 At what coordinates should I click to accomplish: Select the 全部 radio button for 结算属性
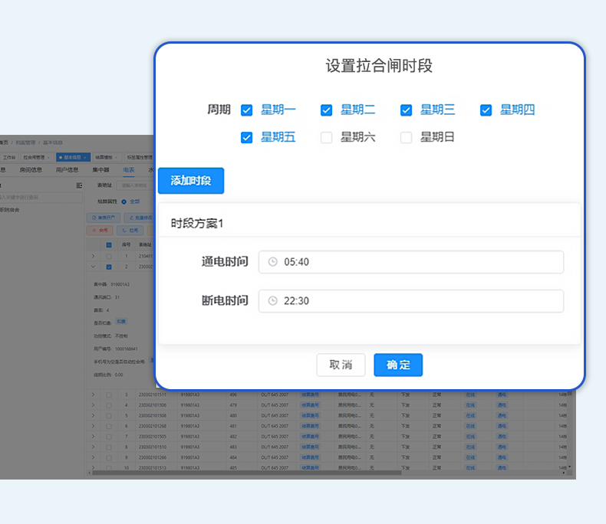(124, 201)
